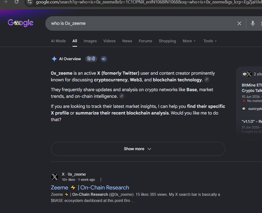Click the AI Overview sparkle icon
The width and height of the screenshot is (262, 213).
pyautogui.click(x=54, y=59)
